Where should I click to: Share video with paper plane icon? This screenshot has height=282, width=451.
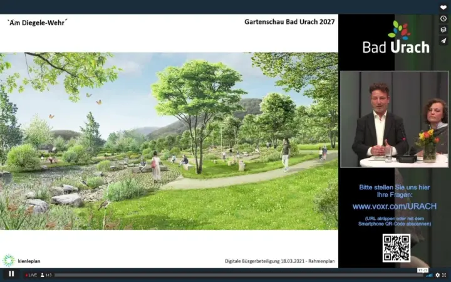[x=443, y=41]
